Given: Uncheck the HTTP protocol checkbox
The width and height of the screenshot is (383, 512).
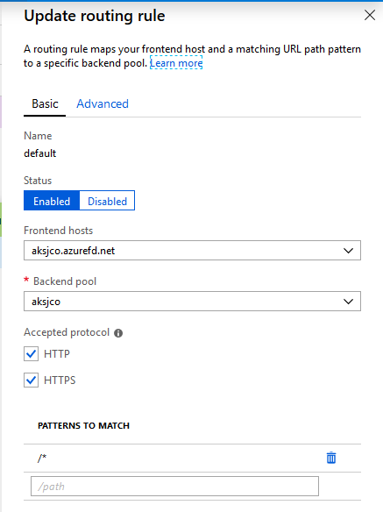Looking at the screenshot, I should [31, 354].
